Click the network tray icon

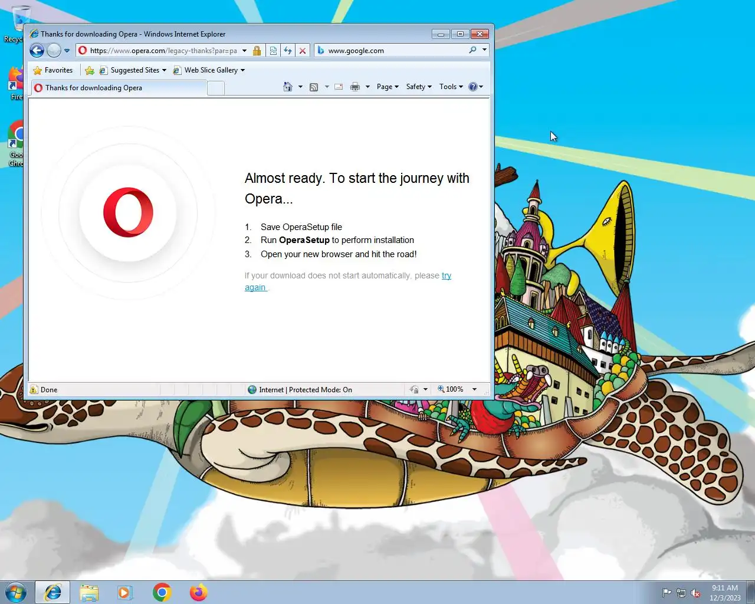(x=681, y=593)
